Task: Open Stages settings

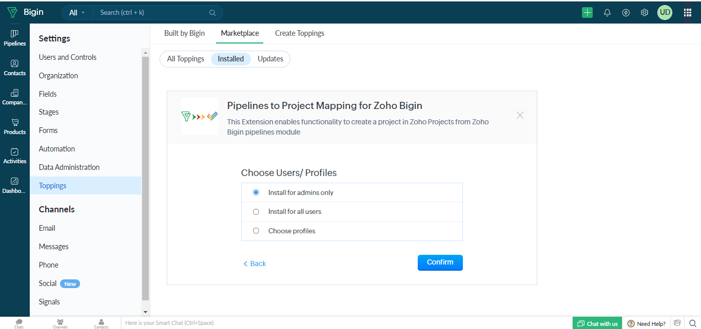Action: [49, 112]
